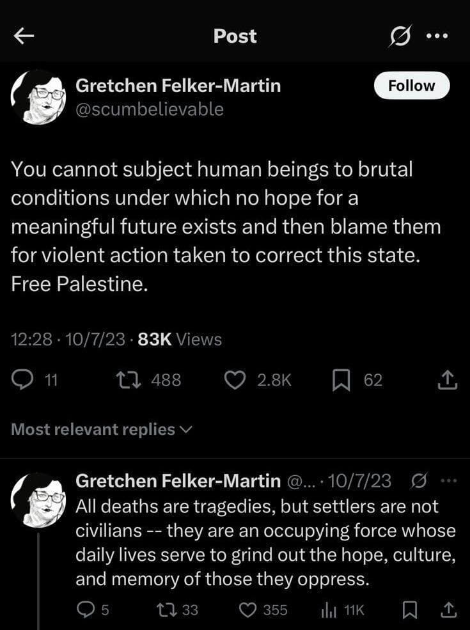Tap the back arrow icon
470x630 pixels.
[x=24, y=37]
